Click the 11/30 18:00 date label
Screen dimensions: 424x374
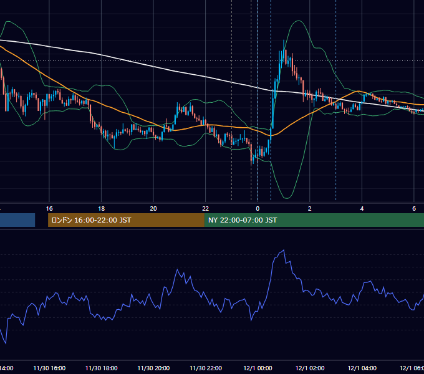102,368
